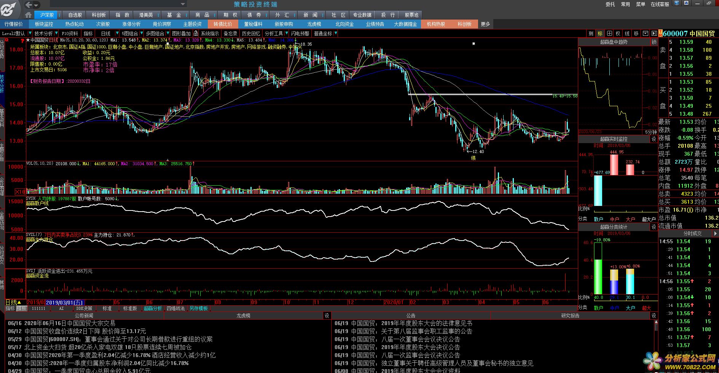The width and height of the screenshot is (719, 373).
Task: Click 设 button of 超赢分类统计 panel
Action: [x=654, y=227]
